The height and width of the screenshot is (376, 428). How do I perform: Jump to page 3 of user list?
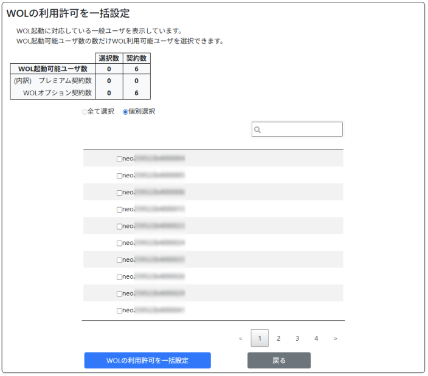pos(297,338)
